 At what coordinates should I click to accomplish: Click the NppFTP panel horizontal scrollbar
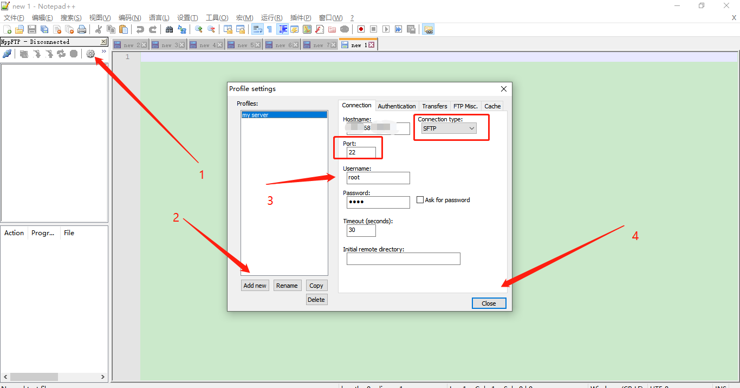[54, 377]
